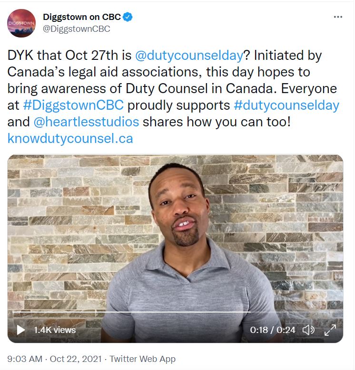Open the Diggstown profile avatar
The image size is (355, 370).
[21, 23]
